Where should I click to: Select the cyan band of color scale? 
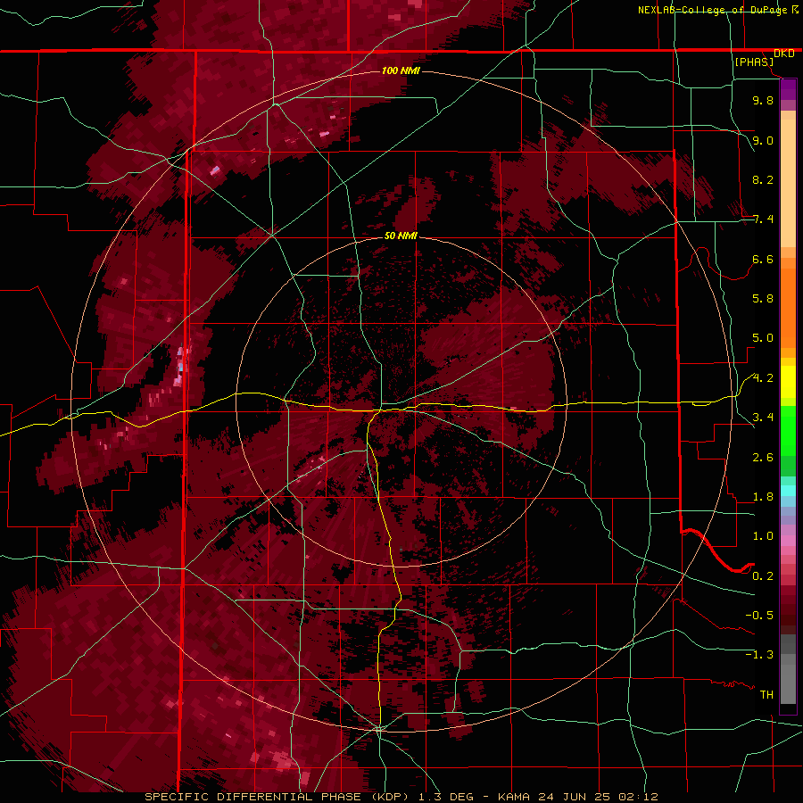coord(788,490)
